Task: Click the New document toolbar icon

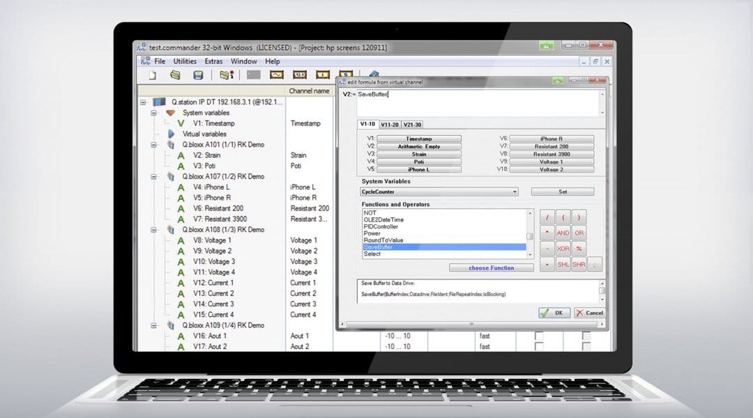Action: pos(152,75)
